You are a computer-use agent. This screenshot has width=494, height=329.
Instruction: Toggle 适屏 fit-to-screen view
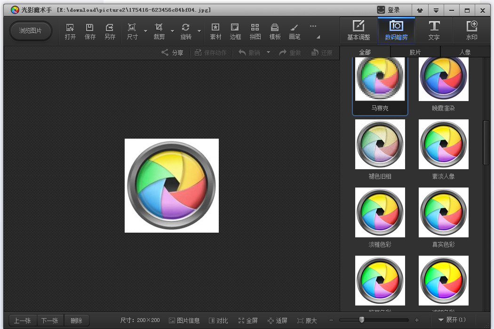[278, 321]
